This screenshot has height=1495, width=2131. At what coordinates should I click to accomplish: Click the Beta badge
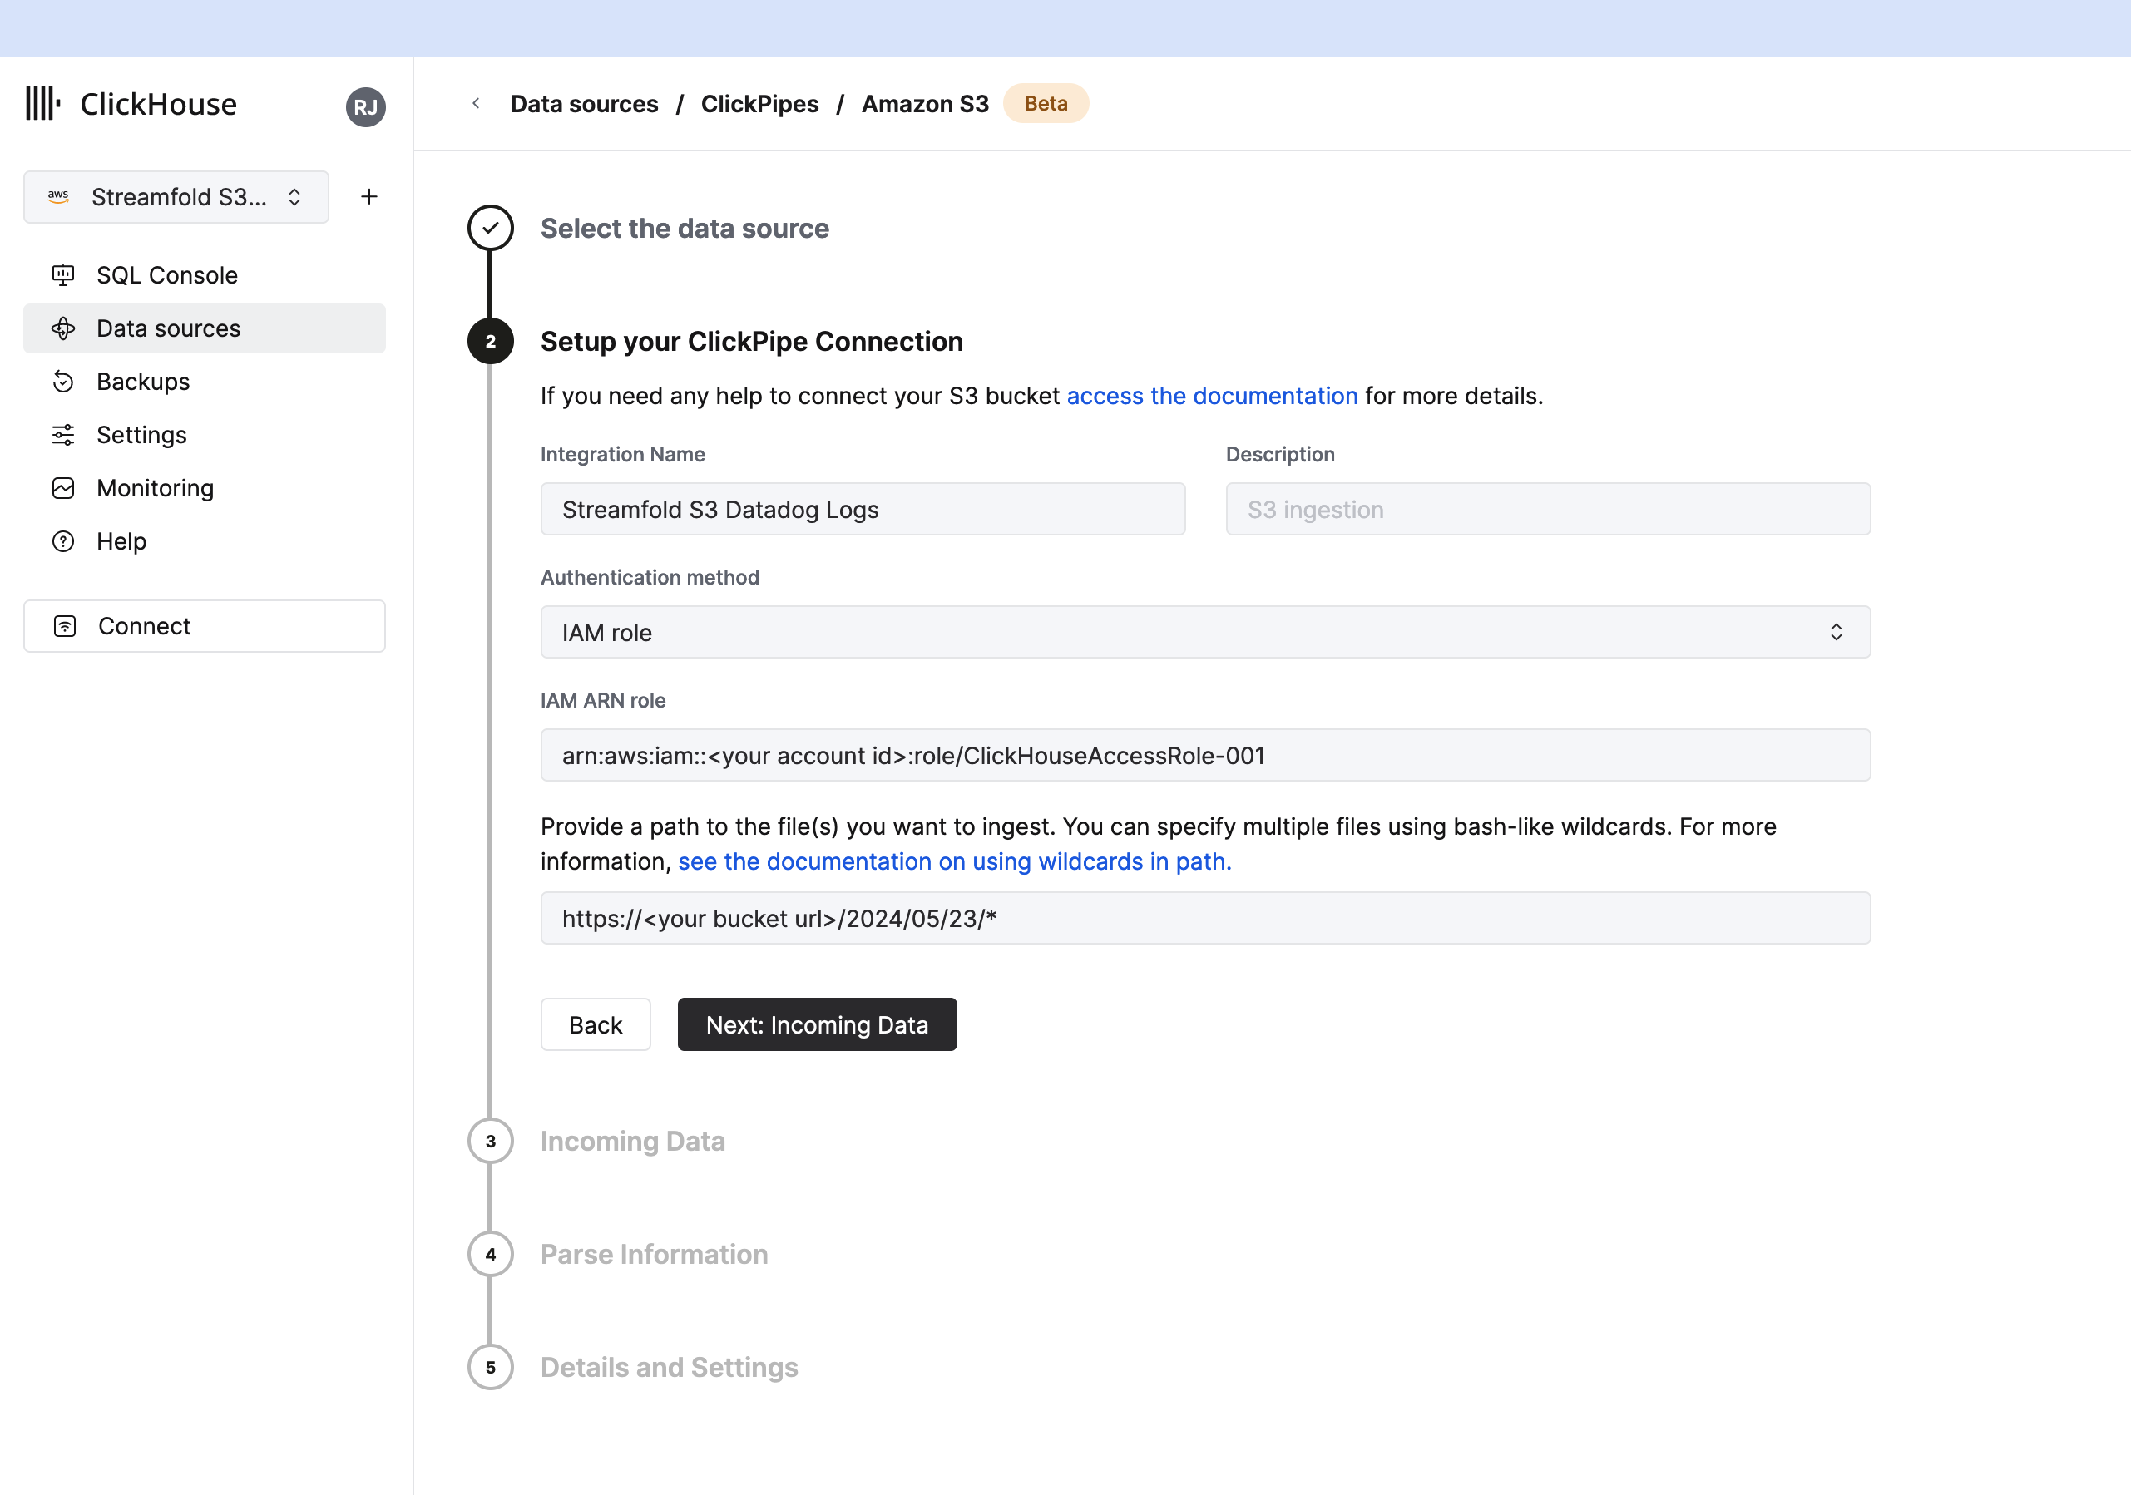tap(1046, 104)
